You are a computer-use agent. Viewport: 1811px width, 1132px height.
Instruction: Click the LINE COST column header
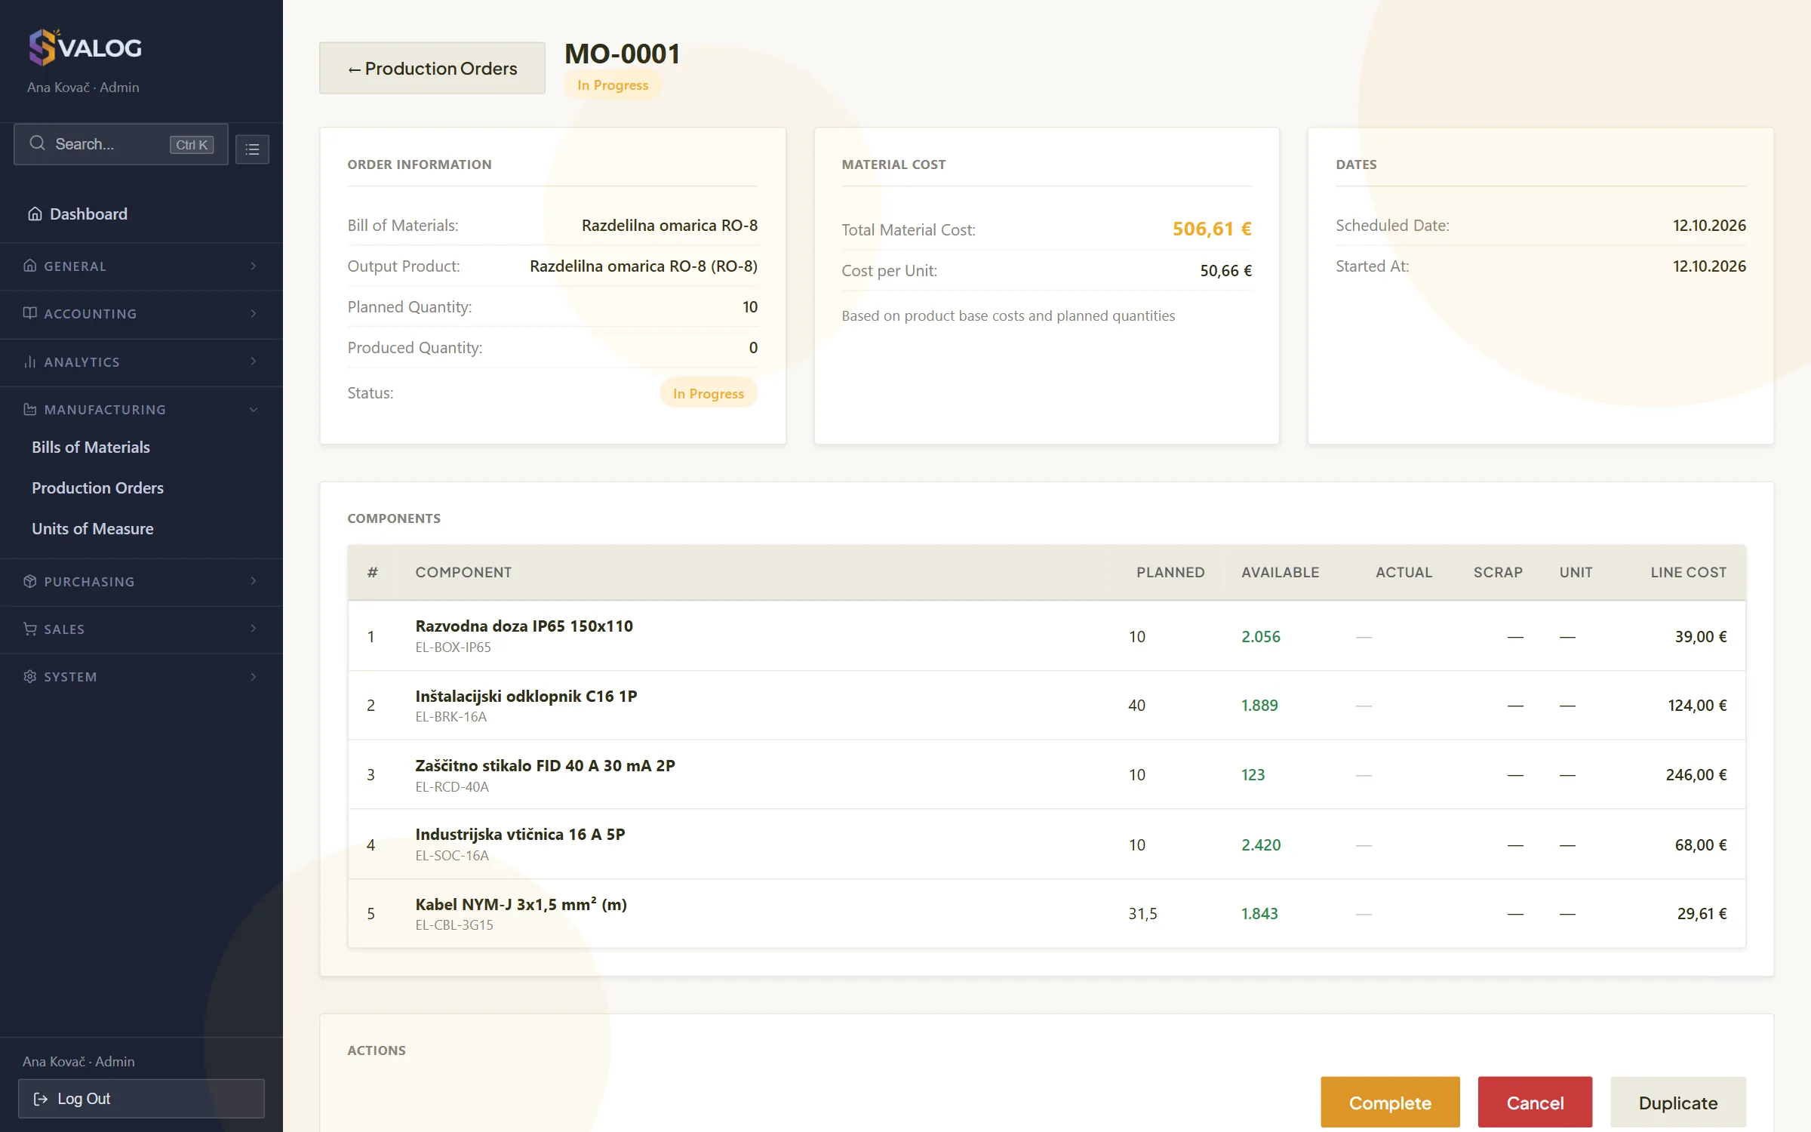[x=1688, y=573]
